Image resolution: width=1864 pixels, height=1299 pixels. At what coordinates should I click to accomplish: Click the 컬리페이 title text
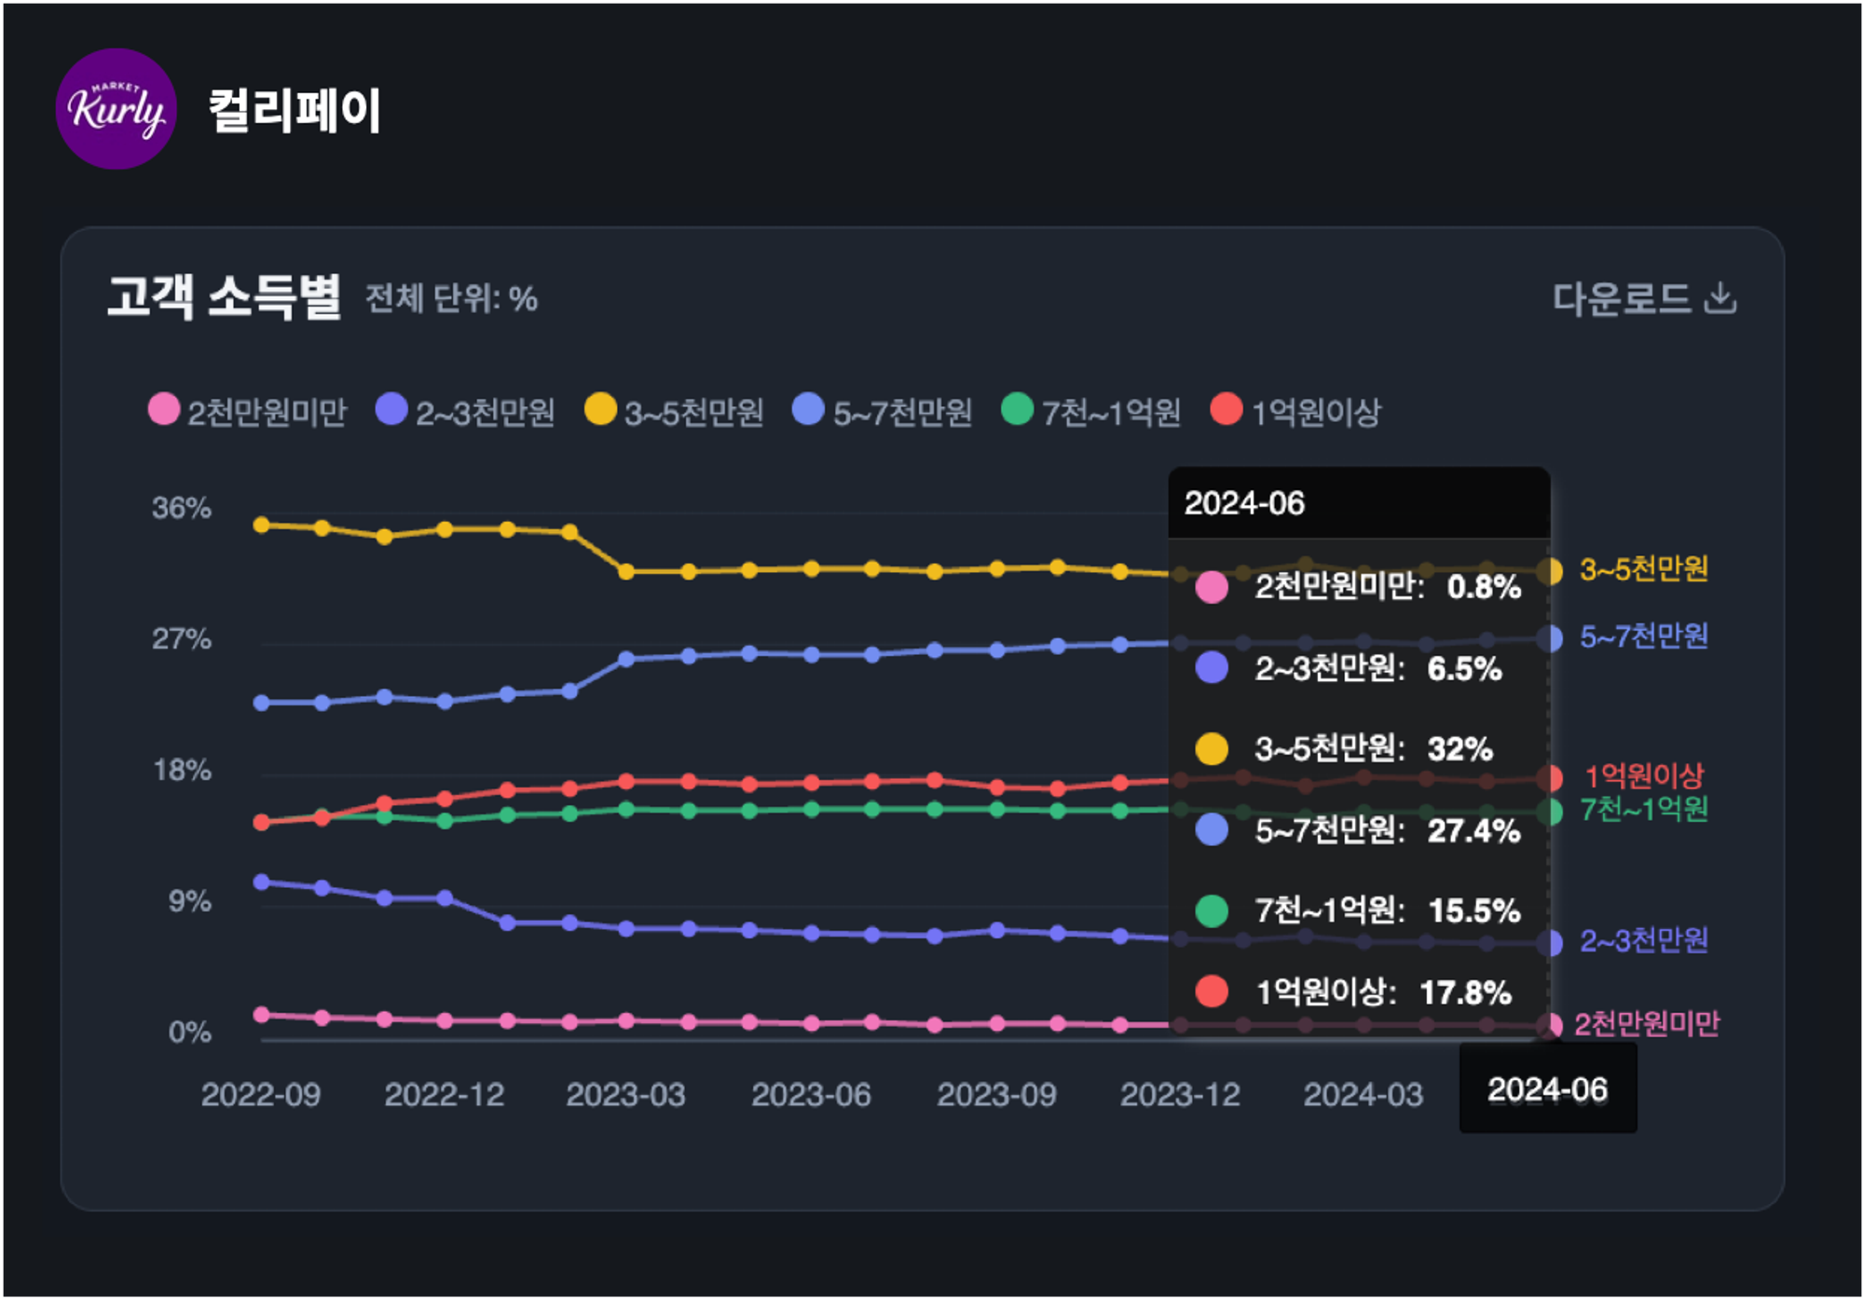[295, 110]
